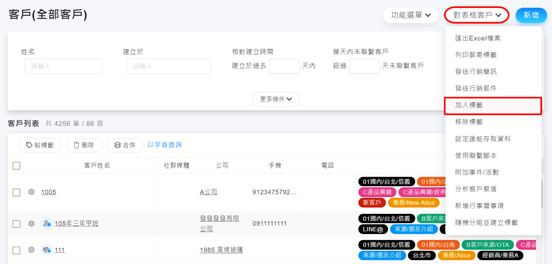Focus the 姓名 input field

(63, 66)
